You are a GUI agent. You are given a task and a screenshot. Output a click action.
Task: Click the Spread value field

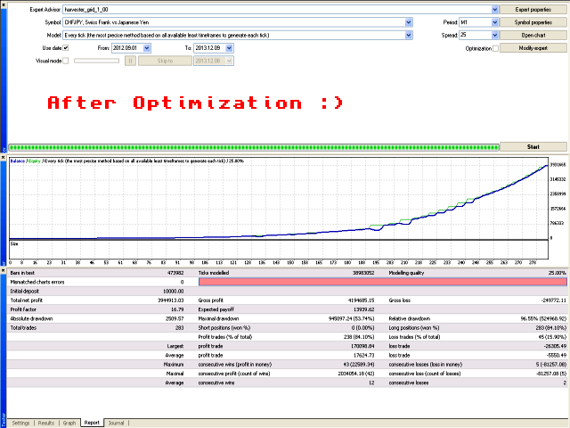(475, 36)
